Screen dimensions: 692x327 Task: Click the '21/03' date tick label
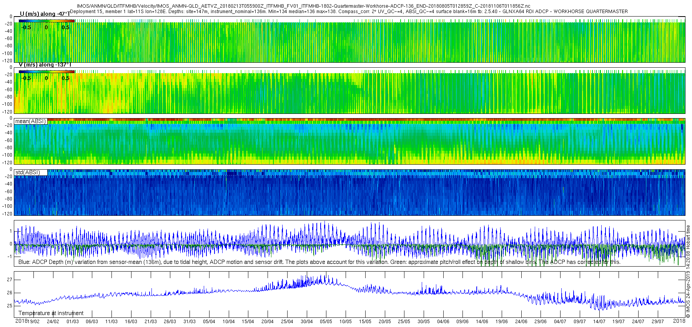pos(150,322)
